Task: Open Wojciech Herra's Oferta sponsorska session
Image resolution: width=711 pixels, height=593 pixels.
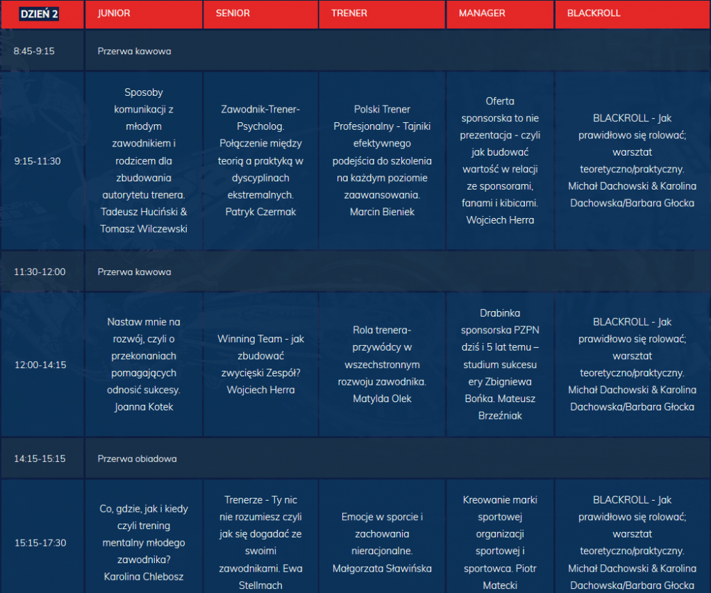Action: click(500, 160)
